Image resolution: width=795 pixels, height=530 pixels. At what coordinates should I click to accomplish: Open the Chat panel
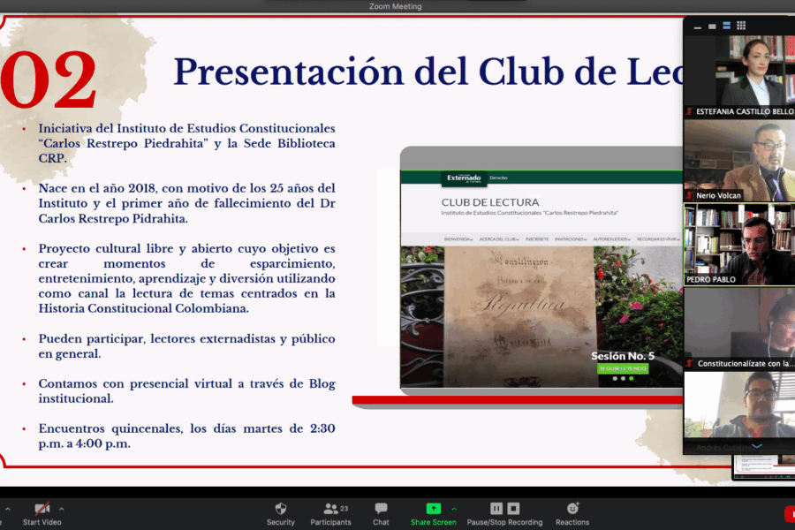click(381, 512)
